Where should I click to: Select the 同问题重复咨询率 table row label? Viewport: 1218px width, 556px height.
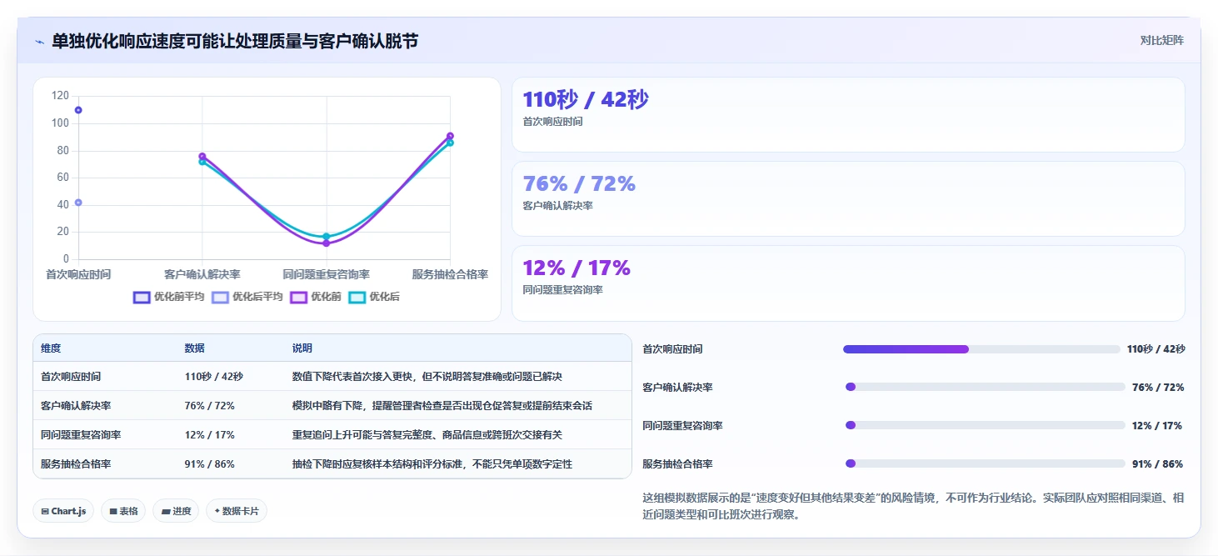tap(81, 435)
